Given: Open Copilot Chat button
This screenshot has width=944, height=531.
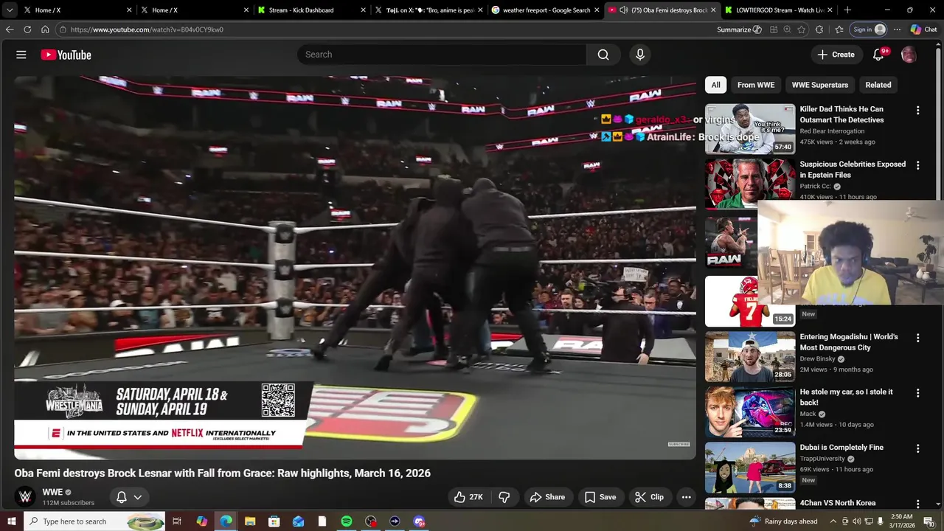Looking at the screenshot, I should pos(923,29).
